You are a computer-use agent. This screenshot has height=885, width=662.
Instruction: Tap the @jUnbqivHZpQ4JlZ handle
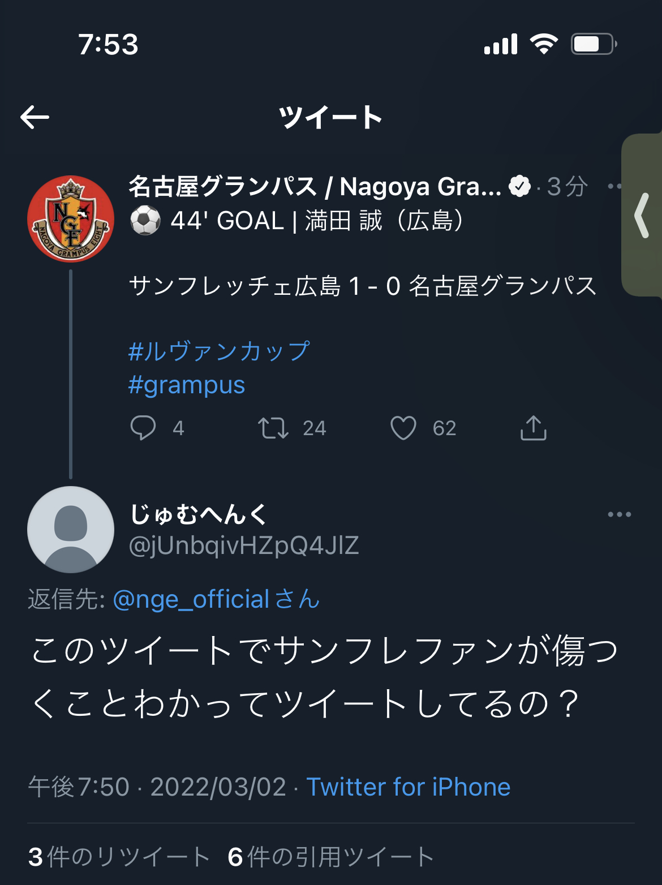click(244, 545)
